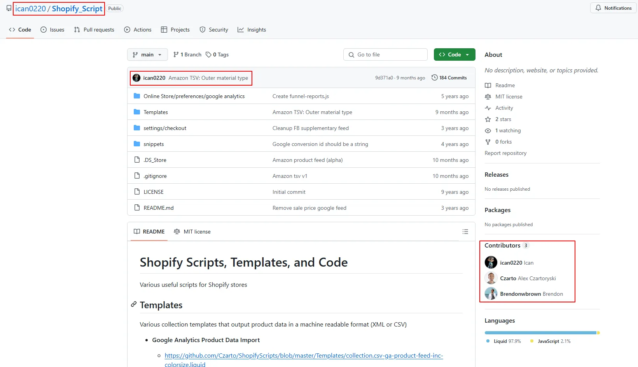This screenshot has width=638, height=367.
Task: Open the Report repository link
Action: pos(505,153)
